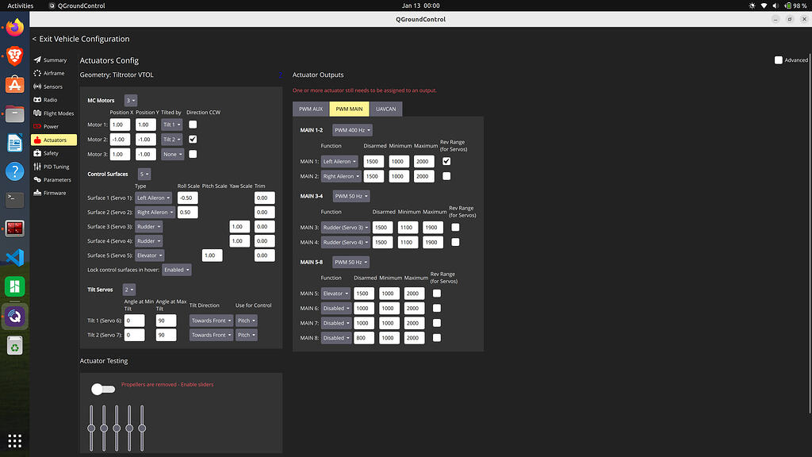
Task: Exit Vehicle Configuration
Action: [x=81, y=39]
